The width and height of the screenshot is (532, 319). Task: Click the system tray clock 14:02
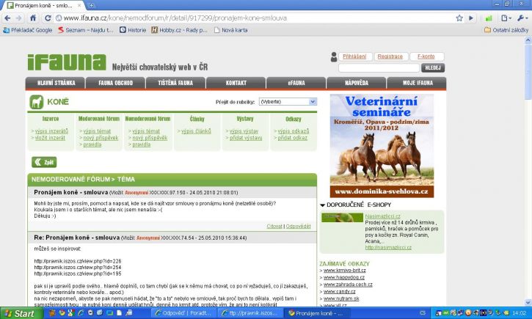520,313
